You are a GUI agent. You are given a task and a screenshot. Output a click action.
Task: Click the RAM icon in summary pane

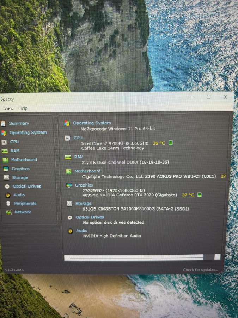coord(68,157)
